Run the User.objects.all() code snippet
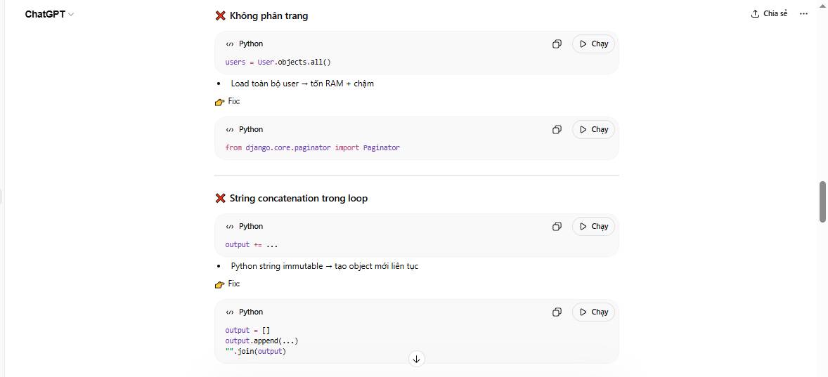Screen dimensions: 828x377 coord(593,44)
